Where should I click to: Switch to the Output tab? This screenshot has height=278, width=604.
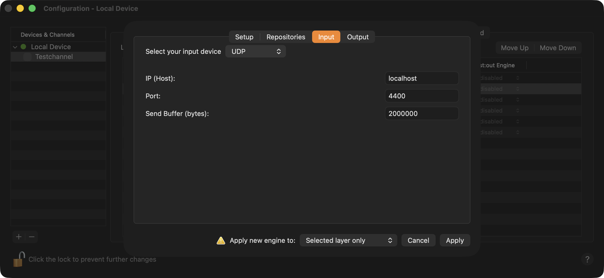(x=358, y=37)
